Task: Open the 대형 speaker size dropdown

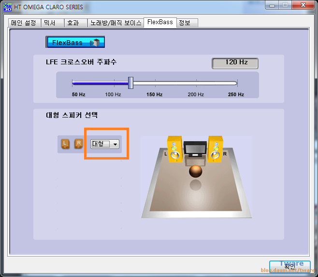Action: pos(105,144)
